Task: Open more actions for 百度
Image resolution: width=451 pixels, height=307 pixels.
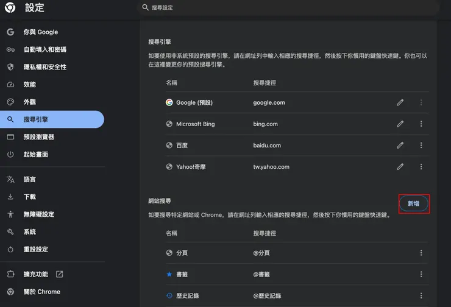Action: [421, 146]
